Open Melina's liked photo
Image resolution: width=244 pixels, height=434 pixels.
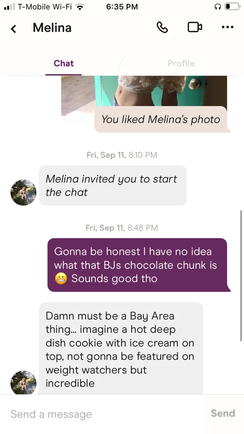point(144,91)
